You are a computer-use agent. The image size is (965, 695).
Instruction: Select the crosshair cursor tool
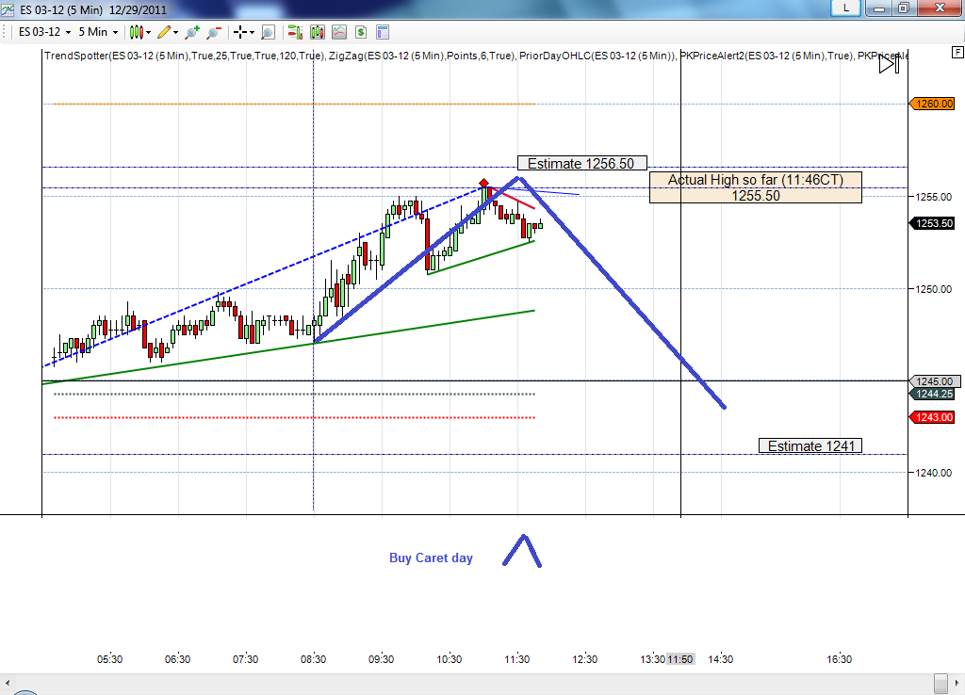pos(240,32)
